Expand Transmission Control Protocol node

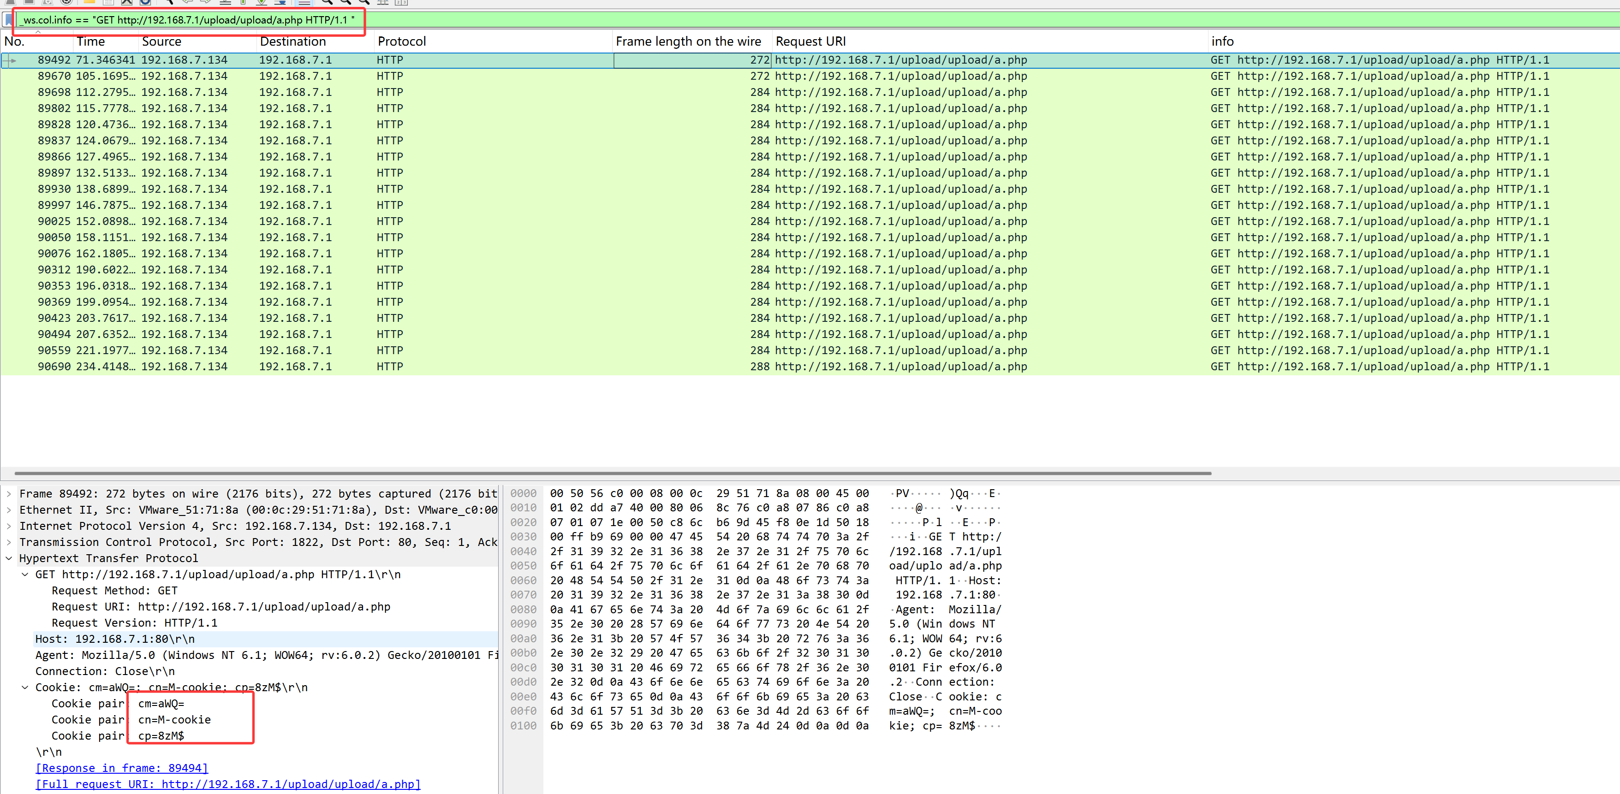click(9, 542)
